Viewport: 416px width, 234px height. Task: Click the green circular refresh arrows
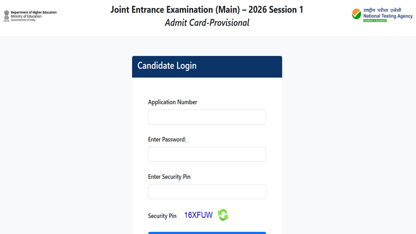point(223,215)
